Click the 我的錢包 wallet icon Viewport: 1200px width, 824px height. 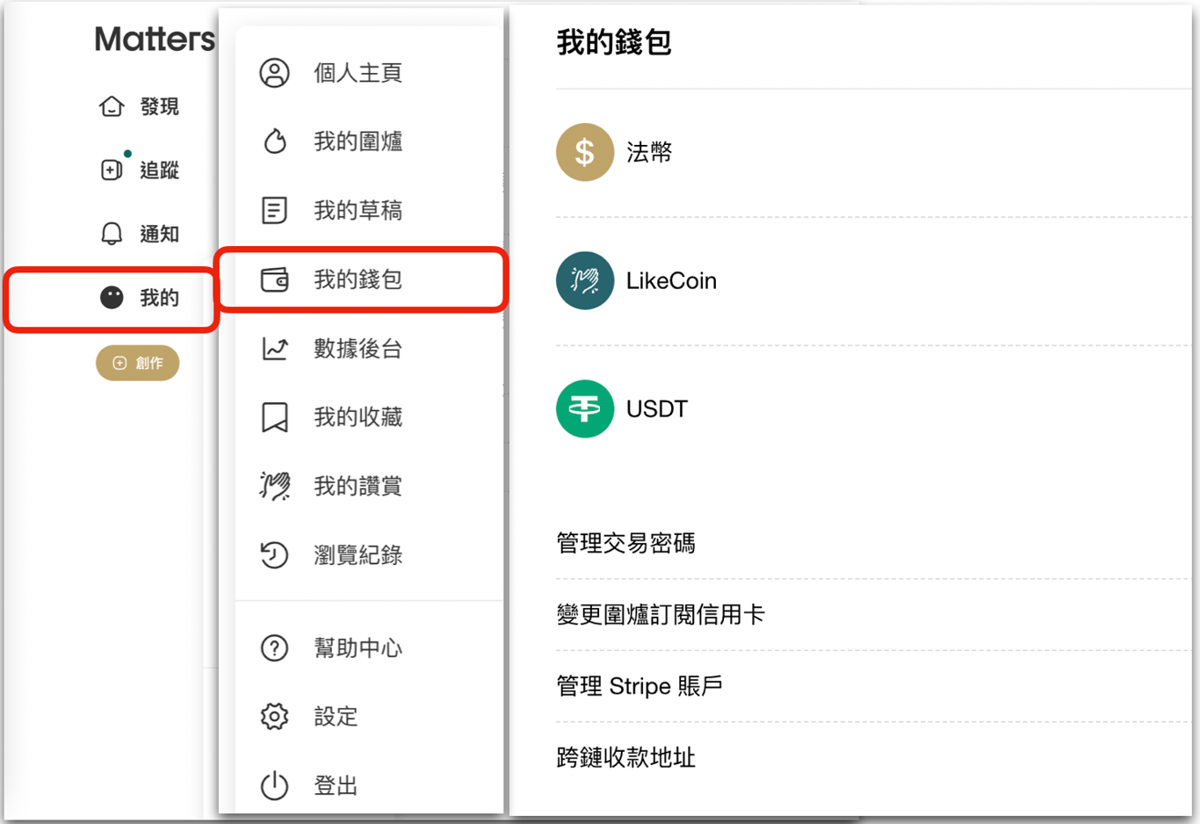[274, 280]
